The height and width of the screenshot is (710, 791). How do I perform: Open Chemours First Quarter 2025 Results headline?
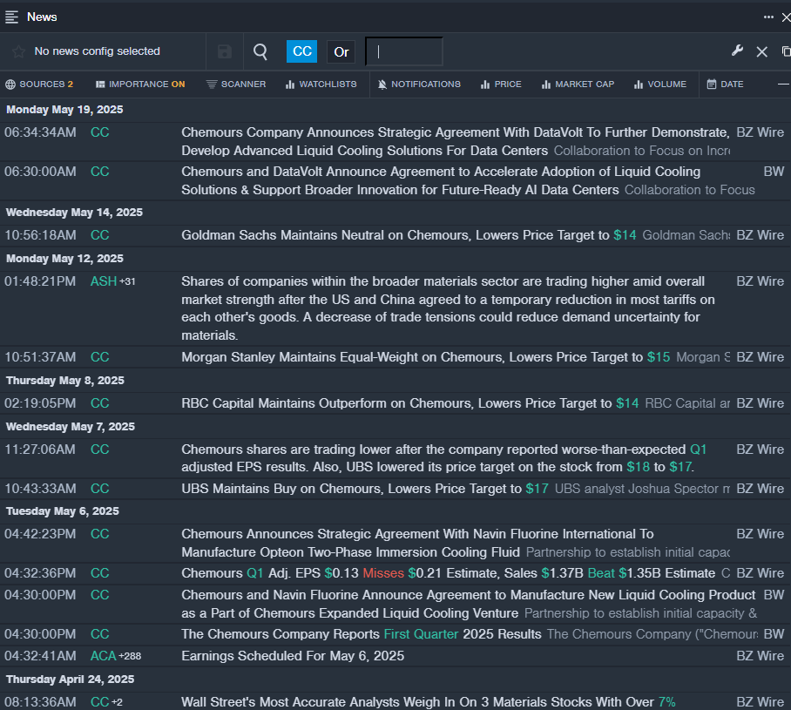click(x=362, y=634)
